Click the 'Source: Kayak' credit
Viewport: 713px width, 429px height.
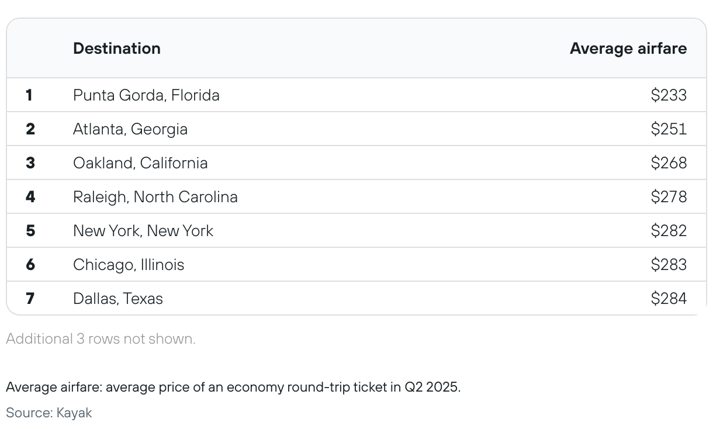tap(49, 413)
